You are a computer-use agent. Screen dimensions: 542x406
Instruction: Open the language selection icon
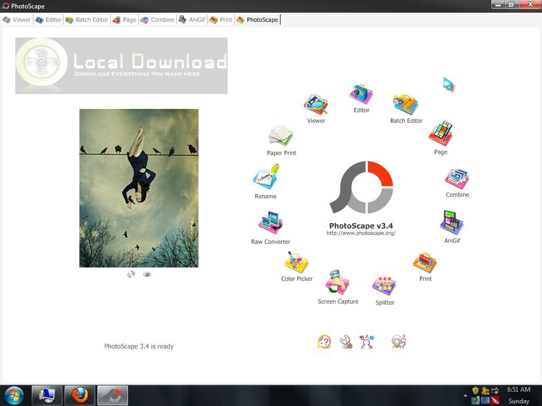click(366, 342)
